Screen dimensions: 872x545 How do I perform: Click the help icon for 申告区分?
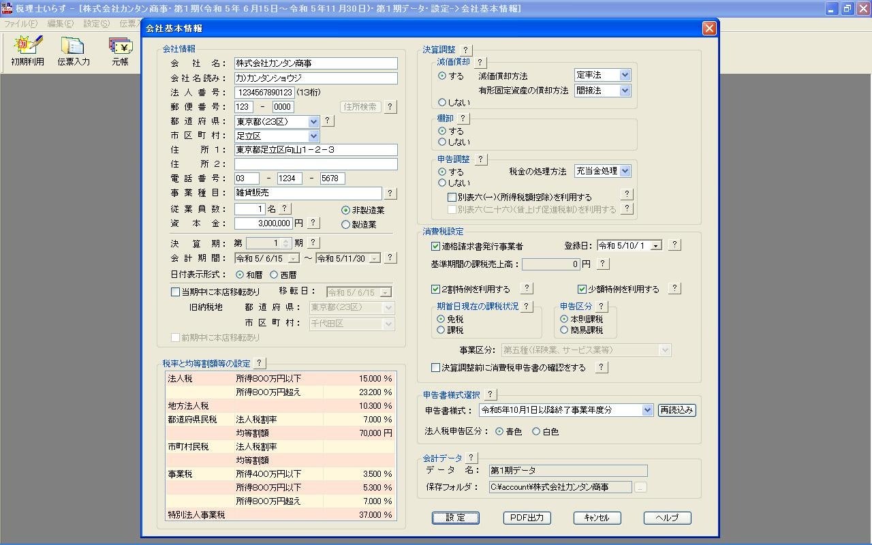pyautogui.click(x=602, y=307)
